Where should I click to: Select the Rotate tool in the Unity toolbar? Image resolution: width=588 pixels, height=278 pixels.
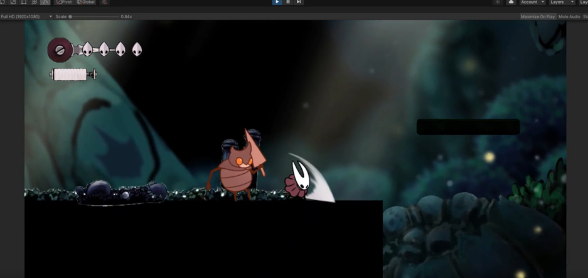coord(3,2)
